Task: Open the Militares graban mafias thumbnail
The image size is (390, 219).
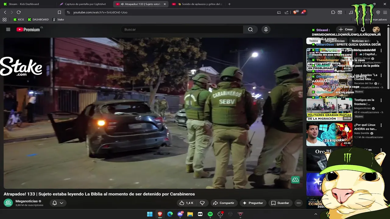Action: (329, 109)
